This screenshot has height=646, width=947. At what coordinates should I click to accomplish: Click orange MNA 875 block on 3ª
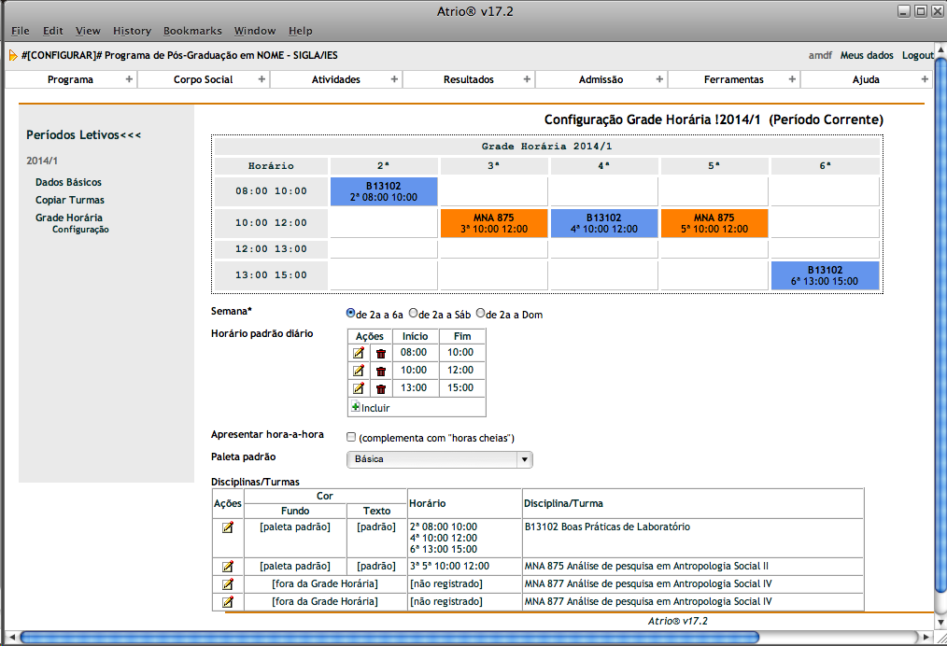494,223
